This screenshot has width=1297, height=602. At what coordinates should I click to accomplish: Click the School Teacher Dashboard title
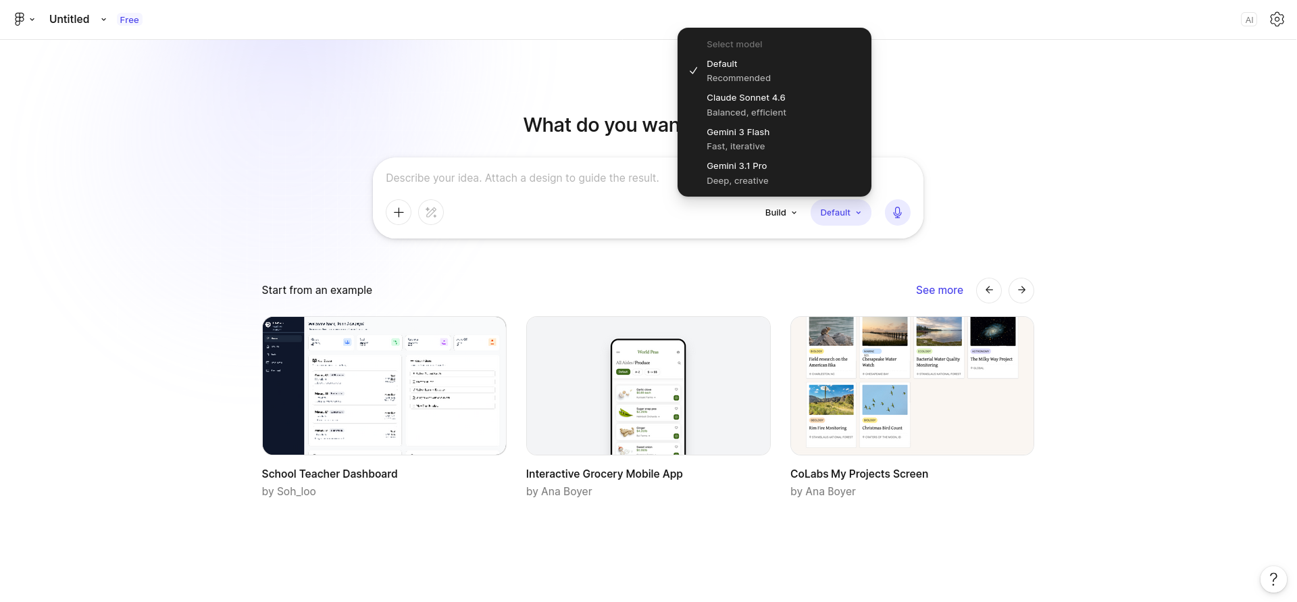point(330,474)
